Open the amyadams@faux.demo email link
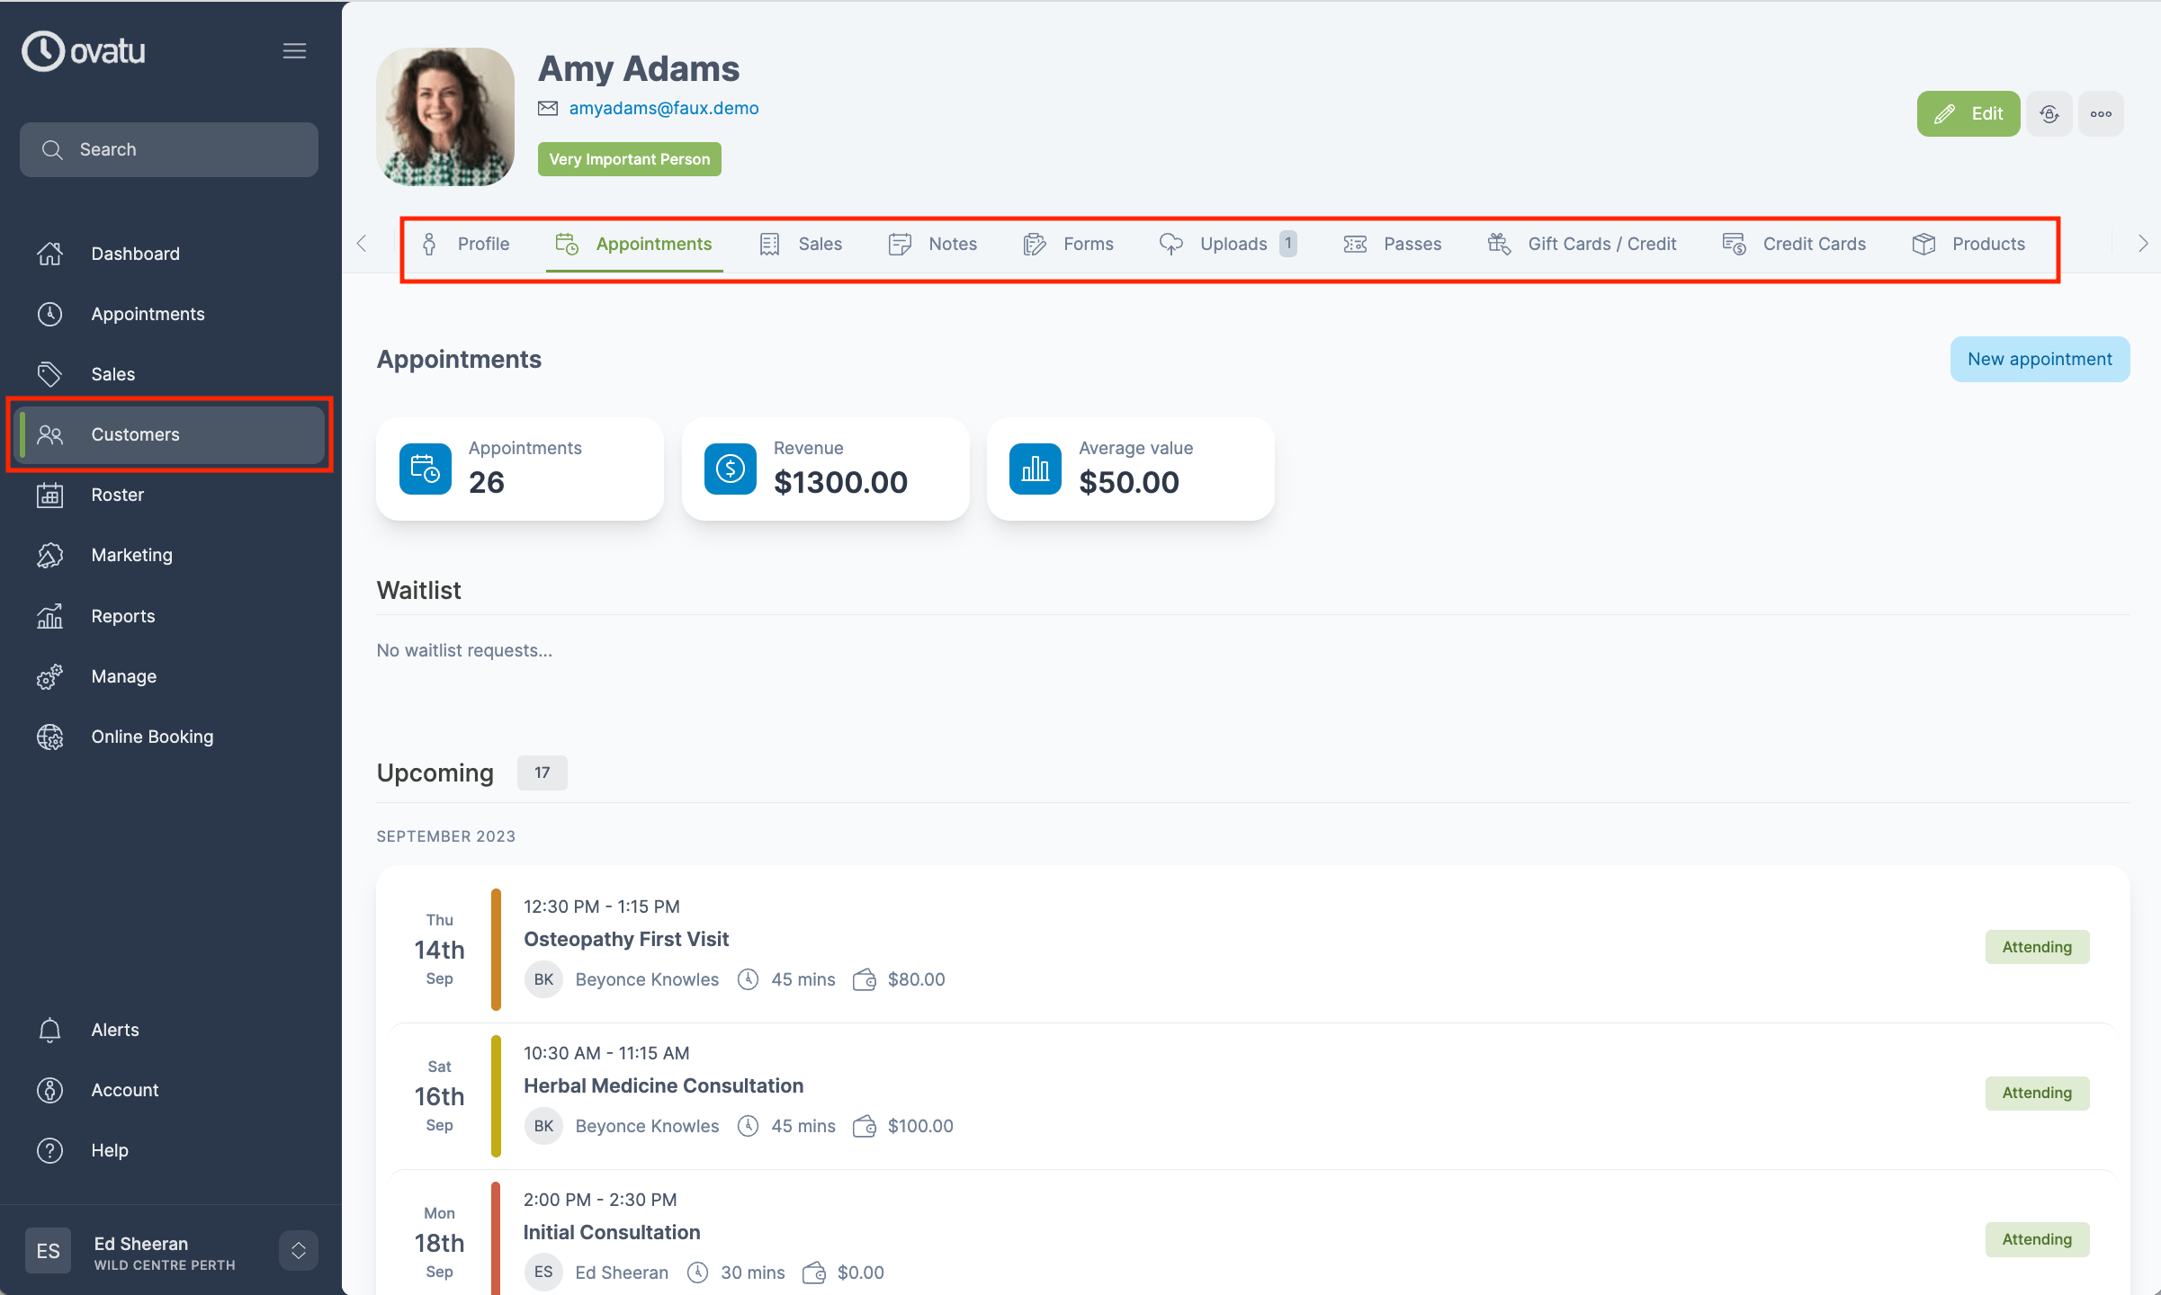The image size is (2161, 1295). pos(663,107)
